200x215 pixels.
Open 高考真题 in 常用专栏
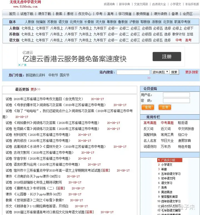point(150,123)
